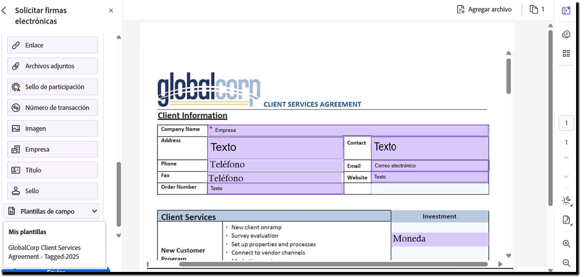This screenshot has height=277, width=587.
Task: Click the Mis plantillas heading
Action: coord(28,232)
